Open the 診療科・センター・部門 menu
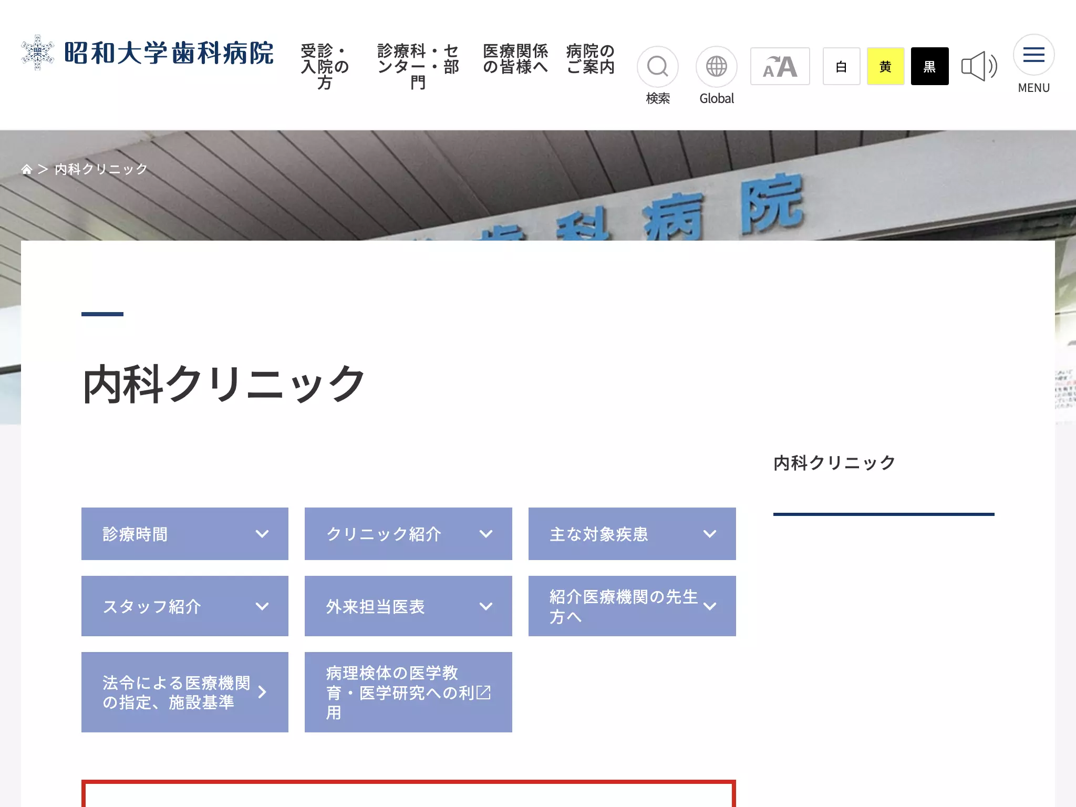Screen dimensions: 1076x807 418,67
